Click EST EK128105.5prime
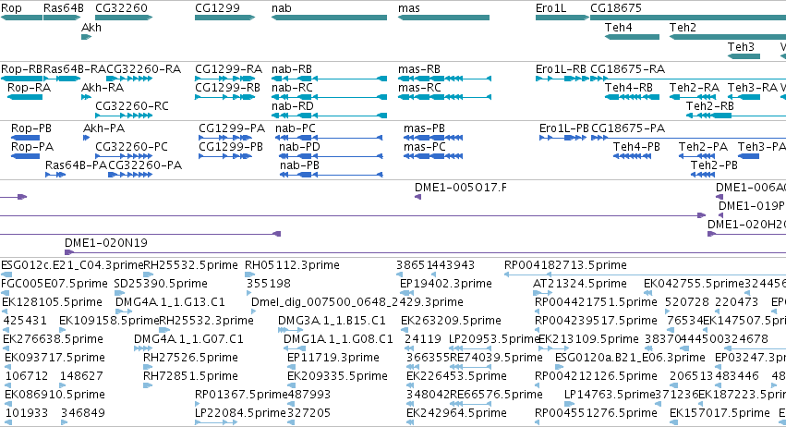The width and height of the screenshot is (786, 427). pos(52,302)
